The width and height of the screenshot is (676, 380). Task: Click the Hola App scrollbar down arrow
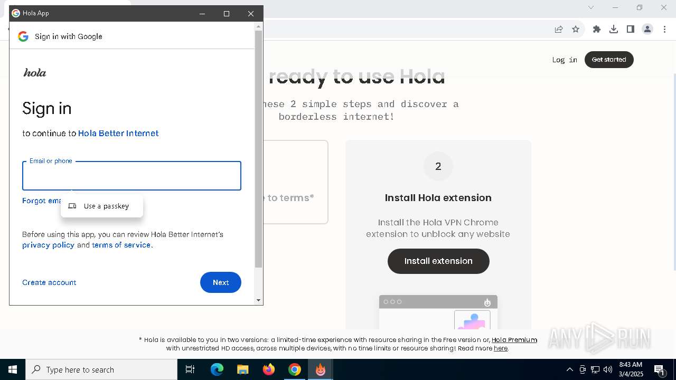coord(258,300)
